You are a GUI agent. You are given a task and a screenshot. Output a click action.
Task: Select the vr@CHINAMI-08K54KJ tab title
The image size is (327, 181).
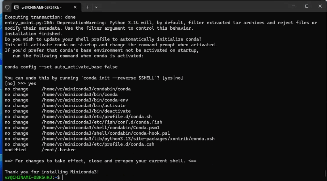click(x=42, y=7)
